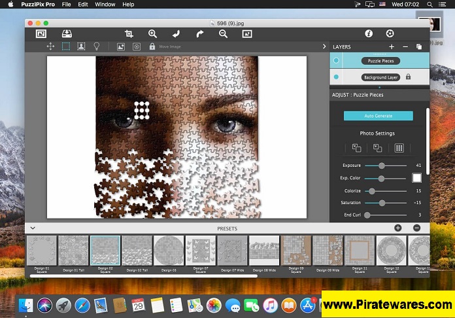Click the zoom in magnifier icon

(x=152, y=33)
